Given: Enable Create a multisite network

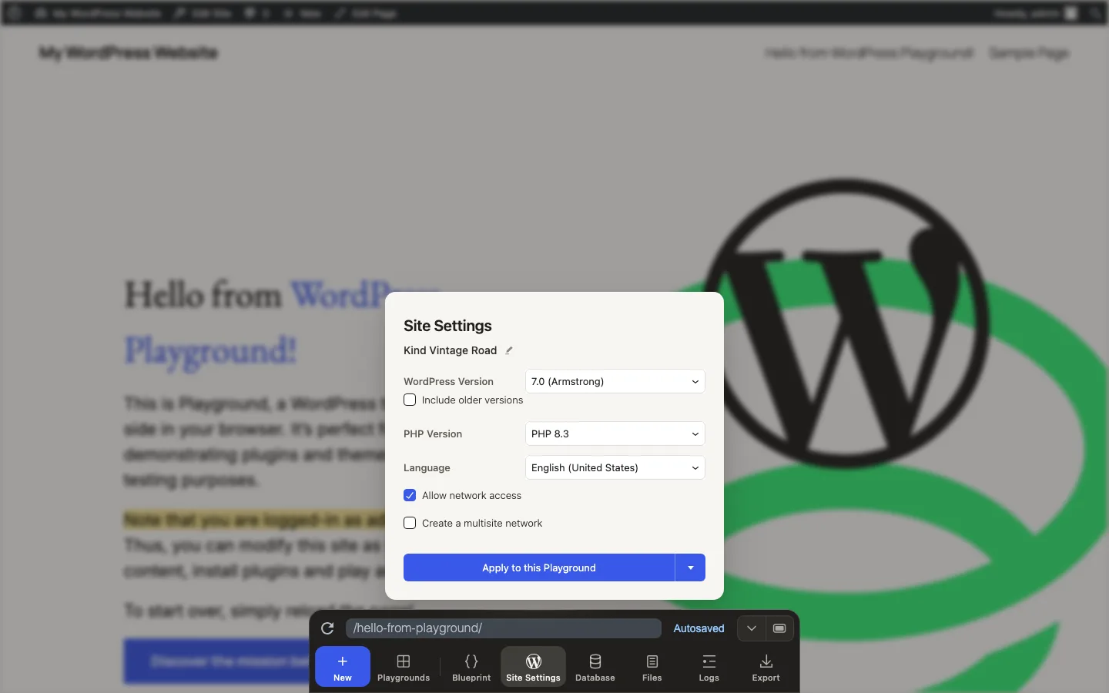Looking at the screenshot, I should click(x=410, y=523).
